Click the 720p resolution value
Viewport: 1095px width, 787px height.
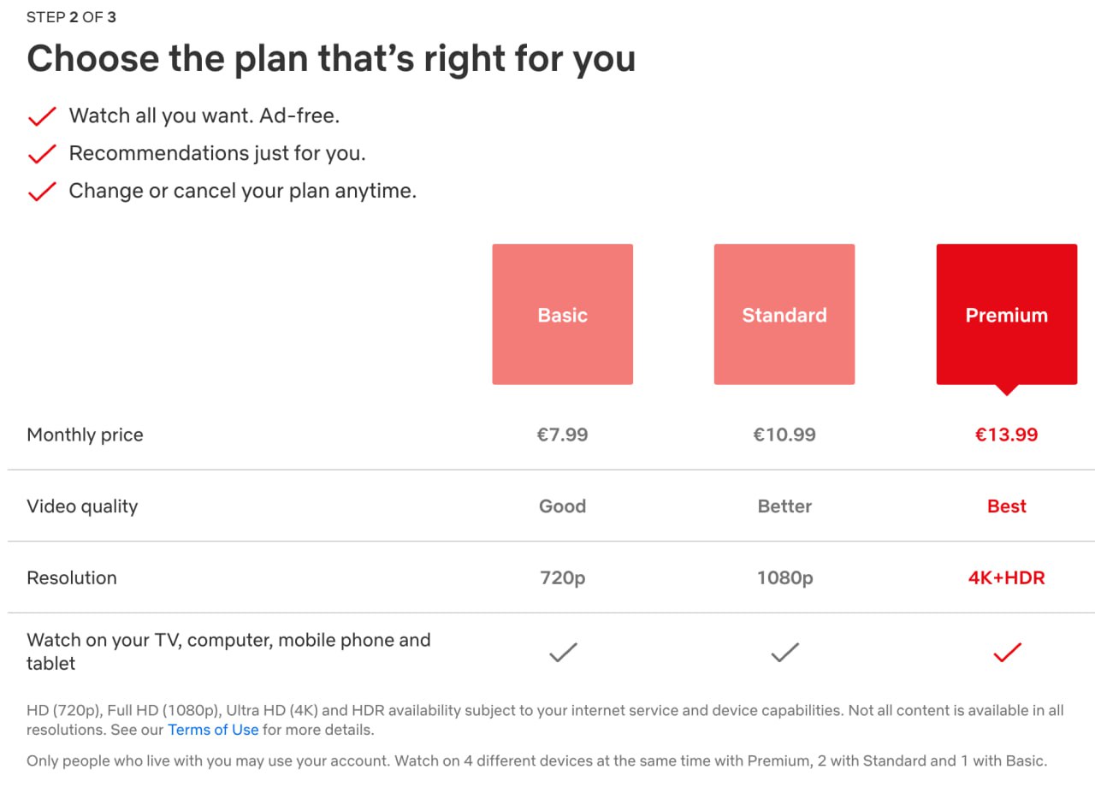(562, 578)
